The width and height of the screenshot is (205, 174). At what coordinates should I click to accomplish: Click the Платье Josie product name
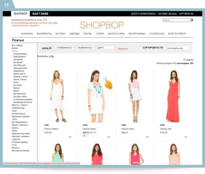click(x=166, y=129)
